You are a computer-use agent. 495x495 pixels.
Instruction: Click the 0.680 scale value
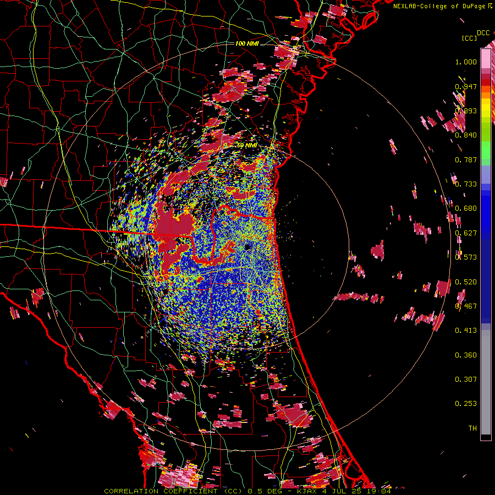click(x=466, y=208)
